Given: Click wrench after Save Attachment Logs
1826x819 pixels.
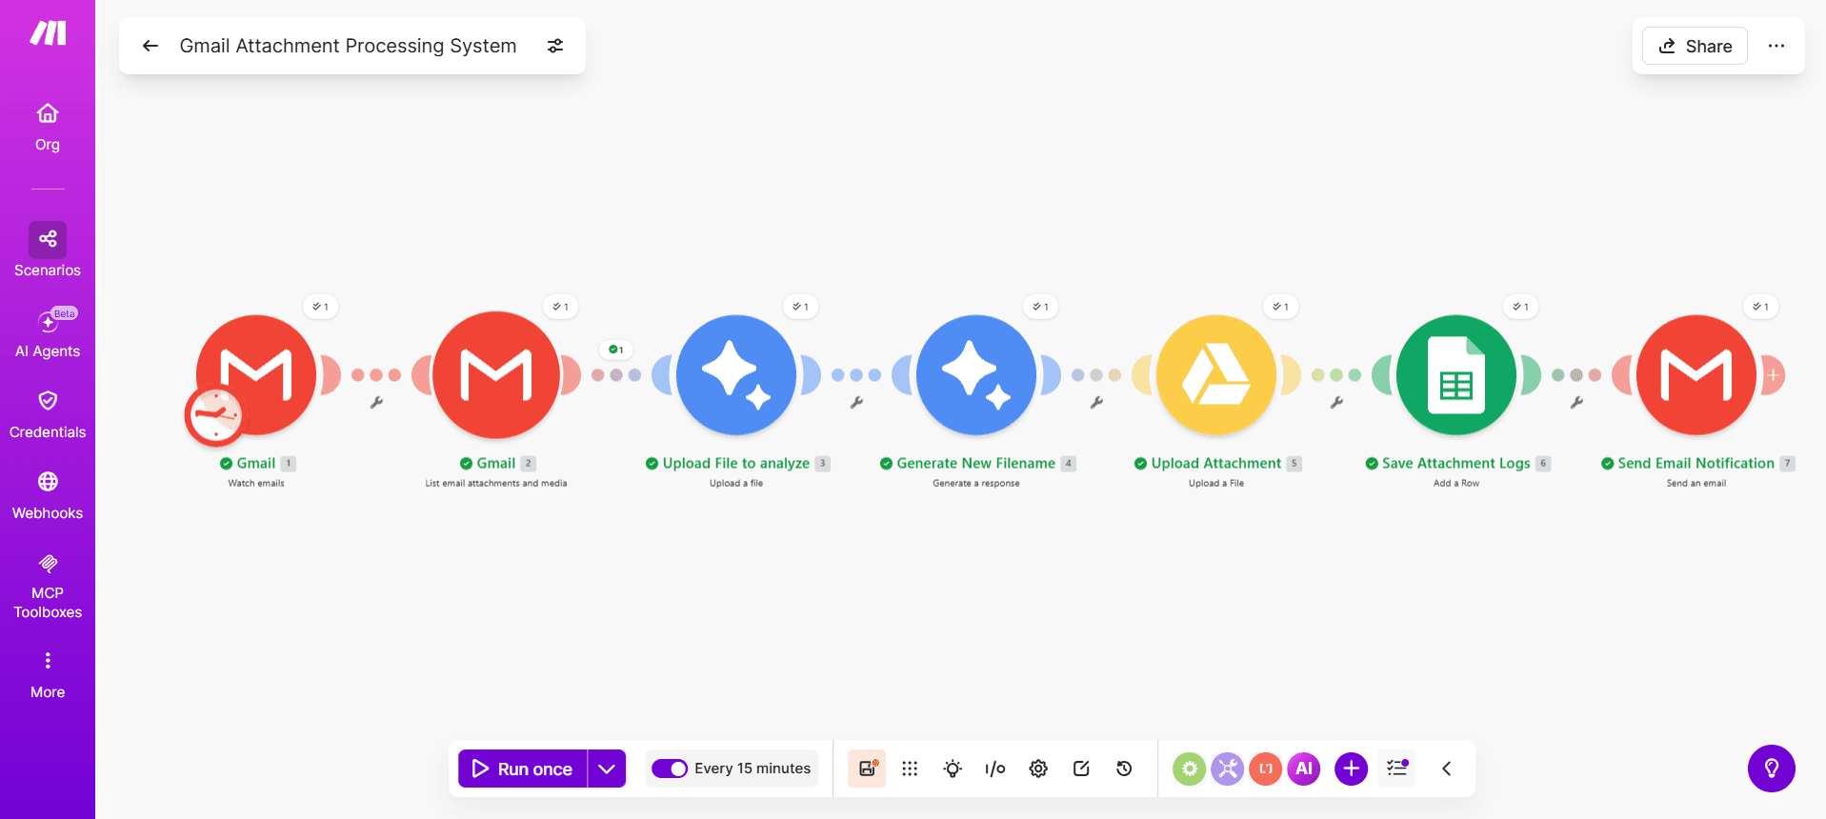Looking at the screenshot, I should tap(1576, 403).
